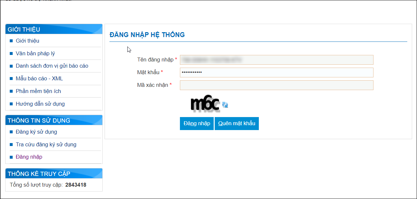Click the Quên mật khẩu button
417x199 pixels.
pos(237,124)
